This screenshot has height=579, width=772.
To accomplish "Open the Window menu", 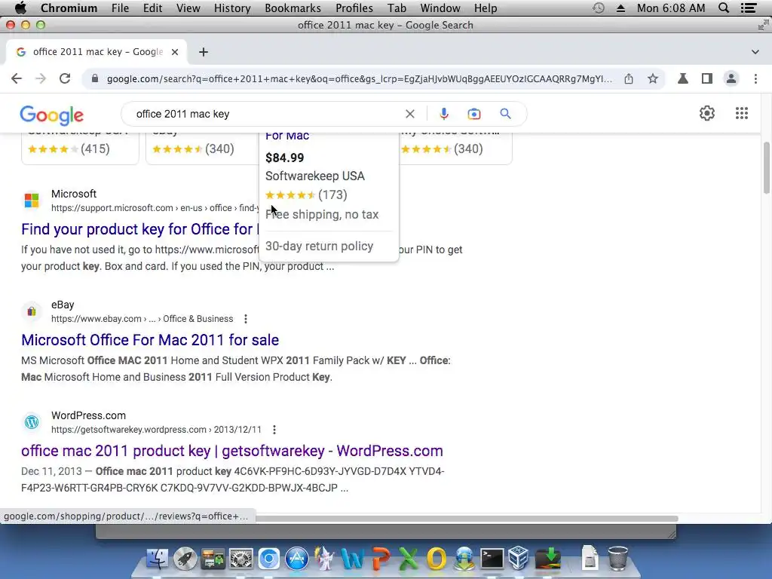I will coord(440,8).
